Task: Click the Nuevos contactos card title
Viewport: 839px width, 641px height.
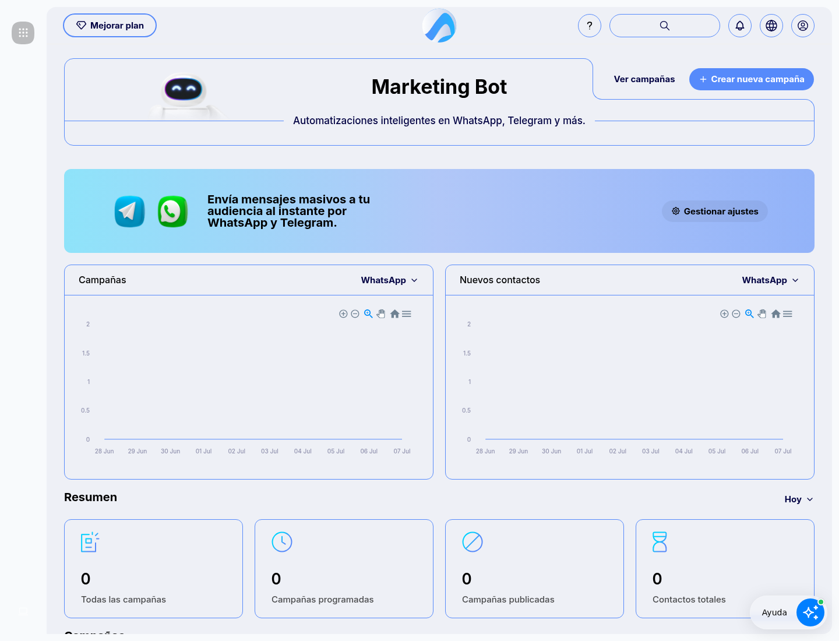Action: point(500,280)
